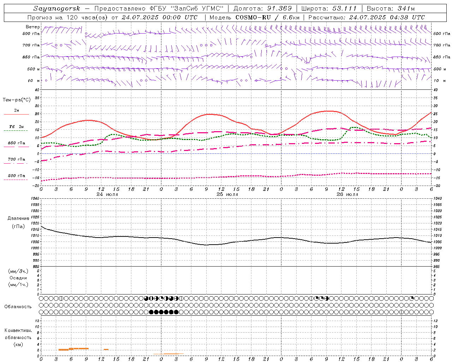This screenshot has height=362, width=452.
Task: Click the "(км)" convective height unit label
Action: (x=18, y=344)
